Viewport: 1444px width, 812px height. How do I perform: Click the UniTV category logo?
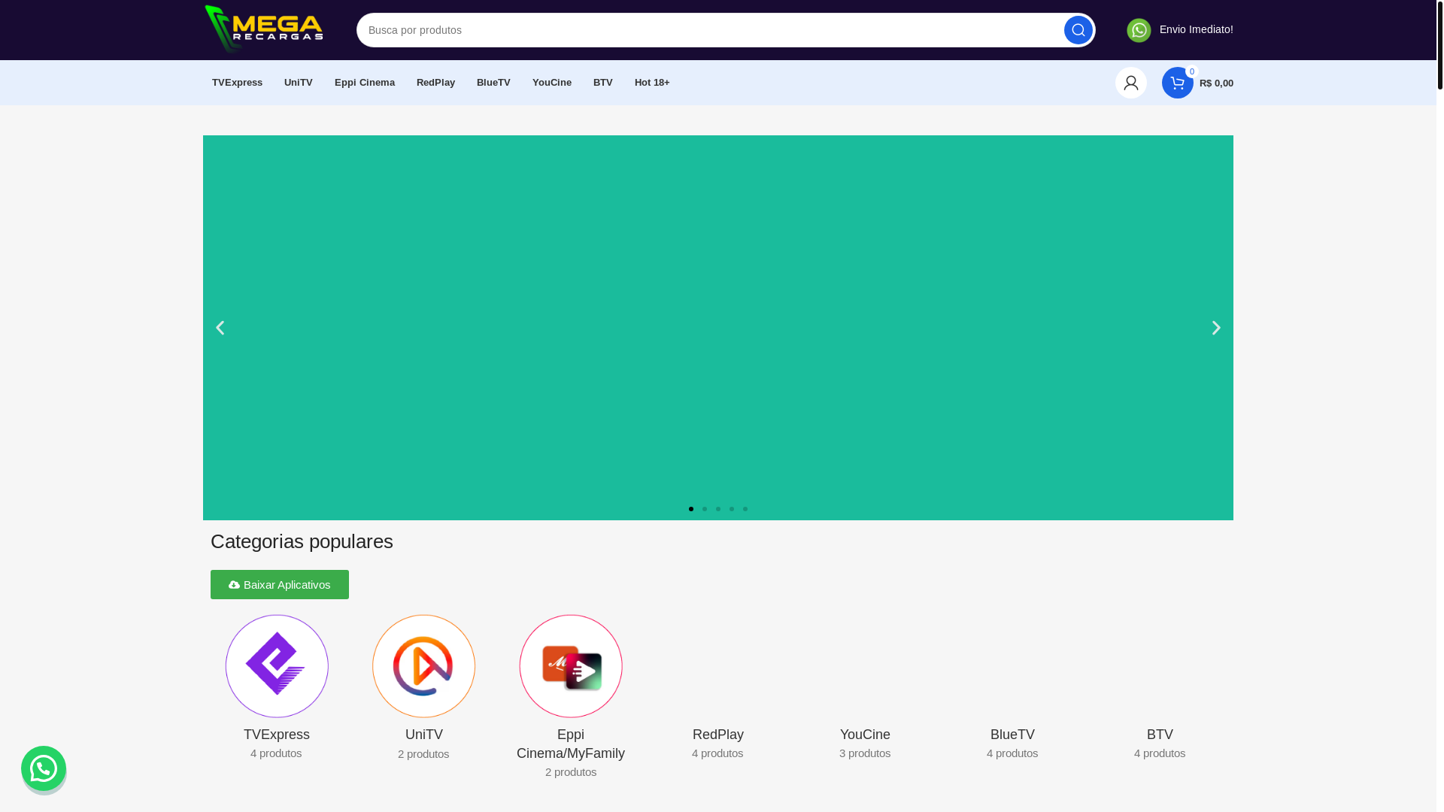pyautogui.click(x=423, y=666)
